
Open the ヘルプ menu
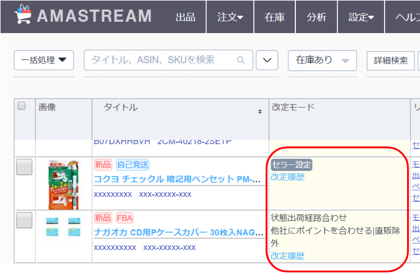(x=403, y=17)
